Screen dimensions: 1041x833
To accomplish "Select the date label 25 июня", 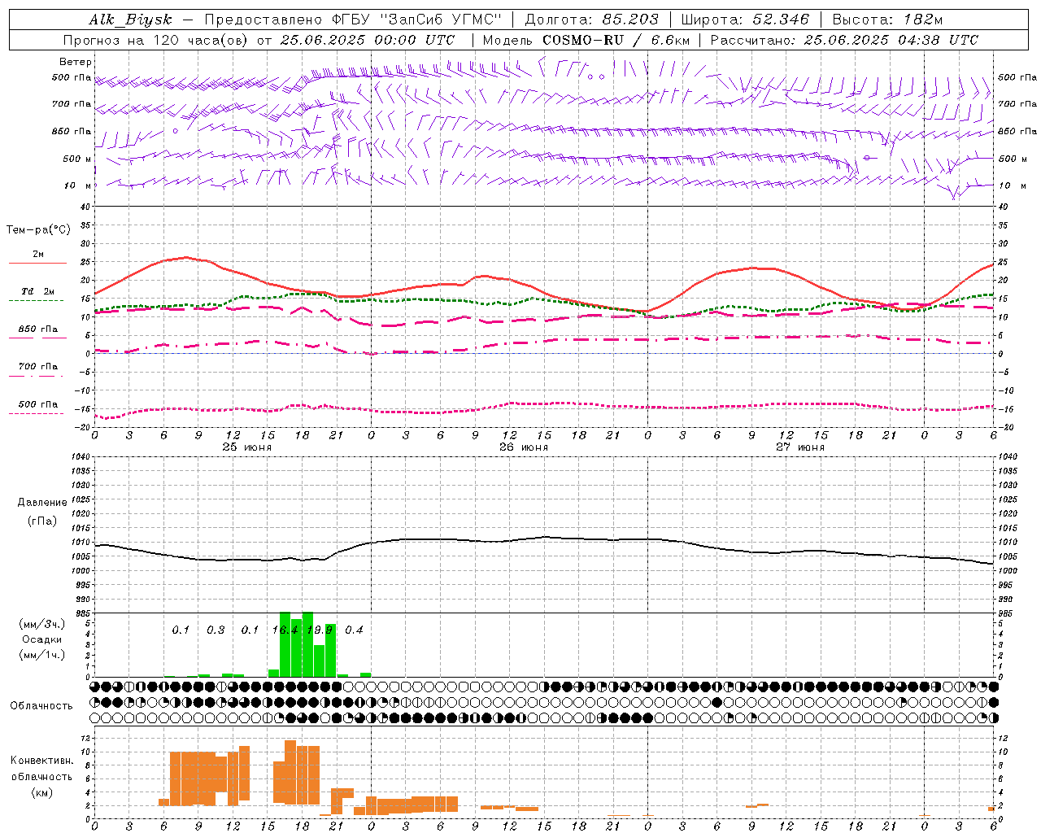I will 247,447.
